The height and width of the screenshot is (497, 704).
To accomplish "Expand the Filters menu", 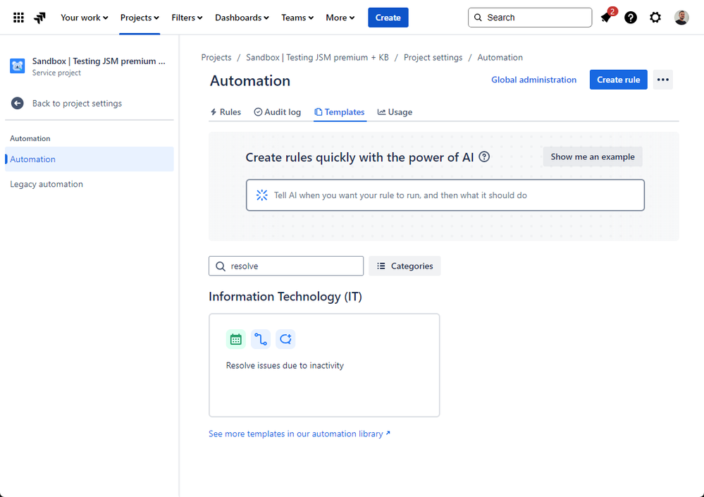I will (187, 18).
